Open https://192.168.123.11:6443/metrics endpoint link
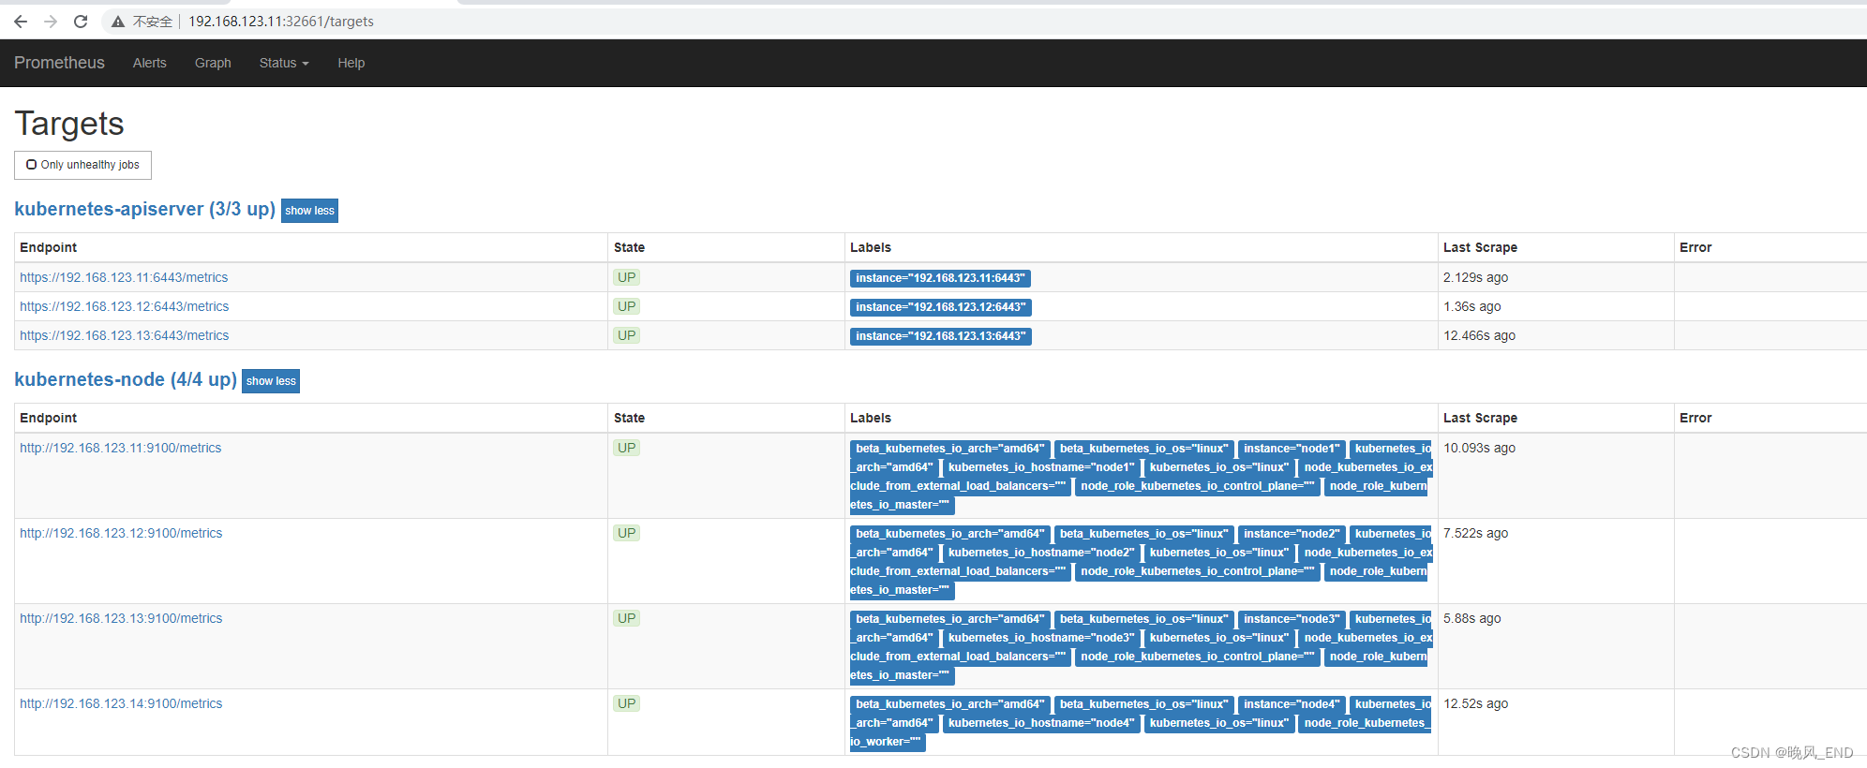This screenshot has height=768, width=1867. pyautogui.click(x=124, y=277)
